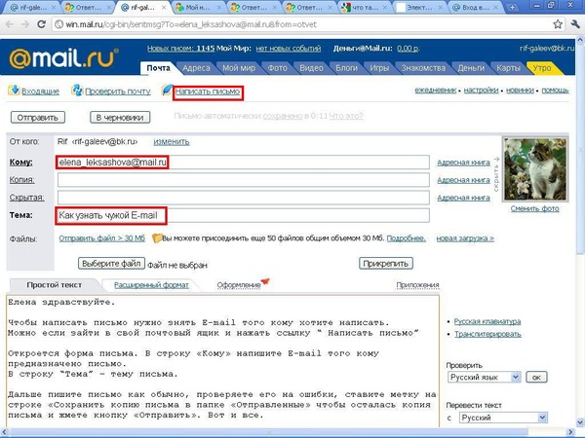Open the Русский язык spell-check dropdown
This screenshot has width=585, height=438.
(x=484, y=377)
